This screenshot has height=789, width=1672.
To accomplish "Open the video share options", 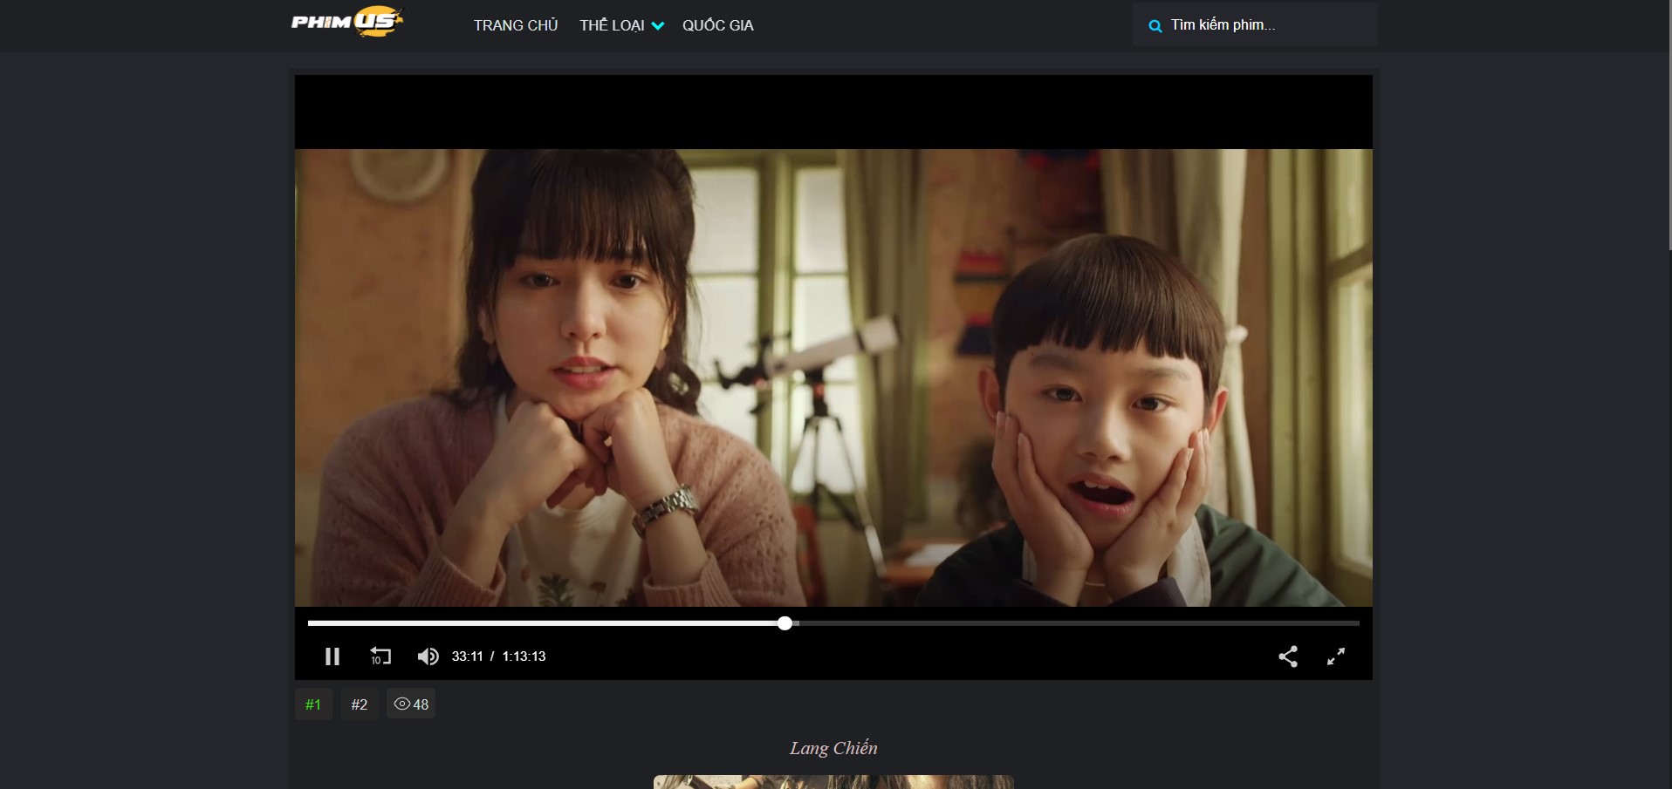I will coord(1287,656).
